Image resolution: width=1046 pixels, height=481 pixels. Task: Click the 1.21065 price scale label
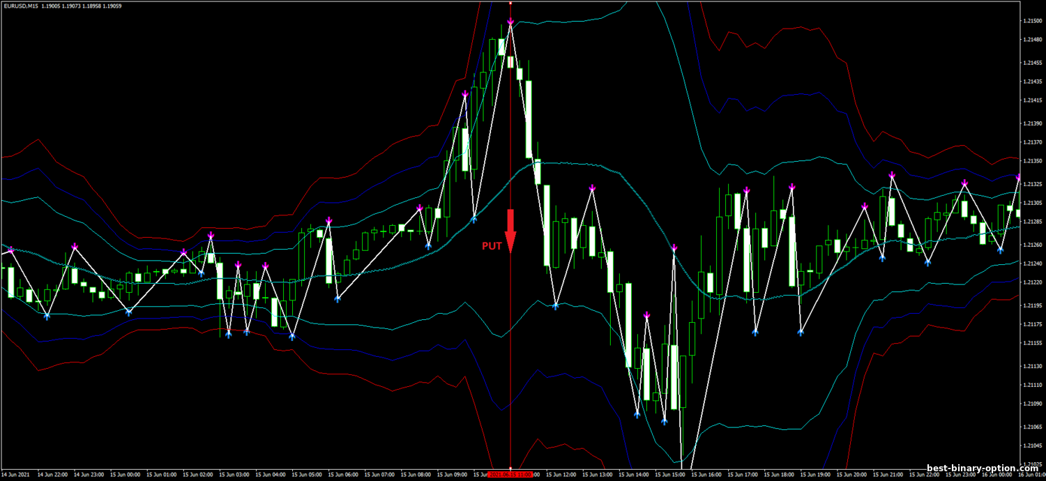tap(1032, 427)
